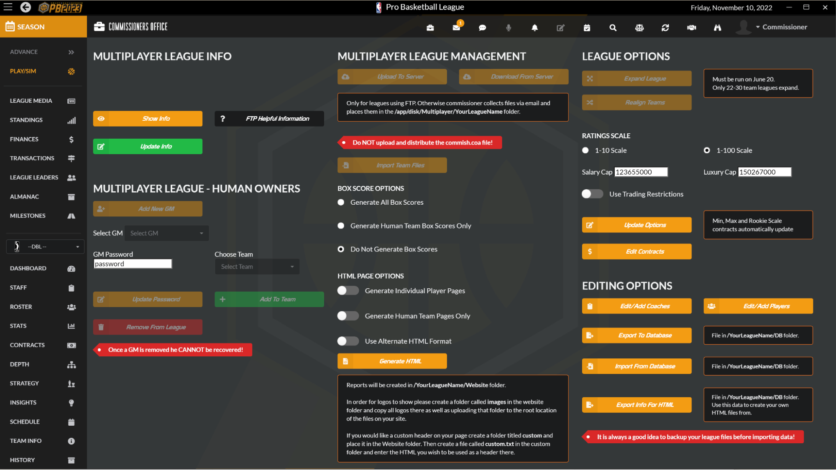Click the Generate HTML button
The image size is (836, 470).
pos(392,361)
